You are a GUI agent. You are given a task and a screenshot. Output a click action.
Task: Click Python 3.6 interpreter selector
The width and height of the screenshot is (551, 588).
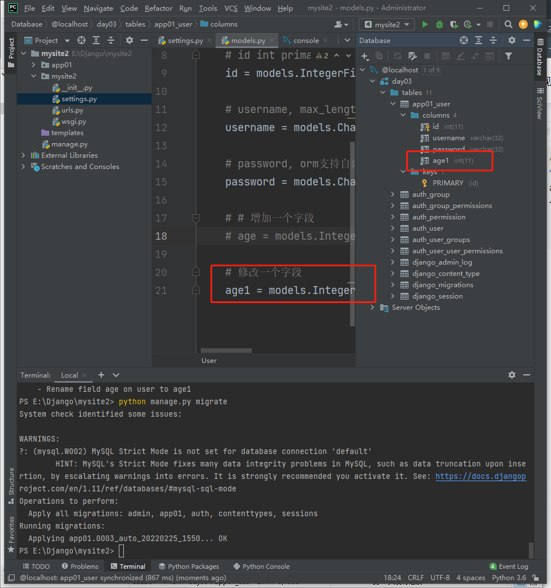509,578
